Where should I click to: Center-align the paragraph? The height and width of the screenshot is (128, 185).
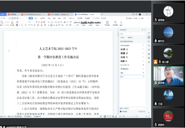(x=51, y=25)
